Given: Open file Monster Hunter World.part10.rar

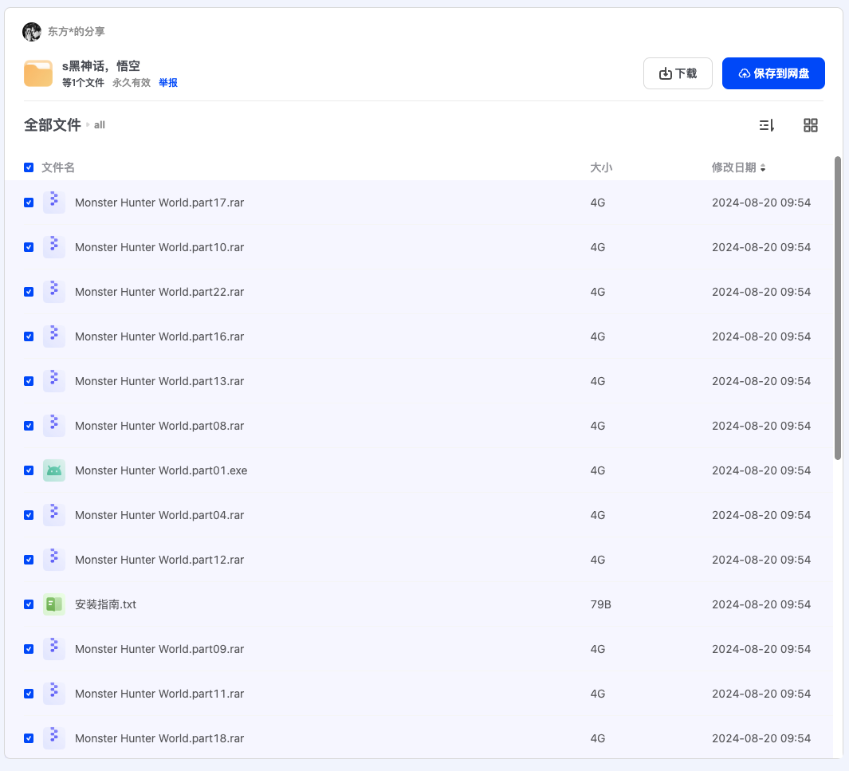Looking at the screenshot, I should coord(159,247).
